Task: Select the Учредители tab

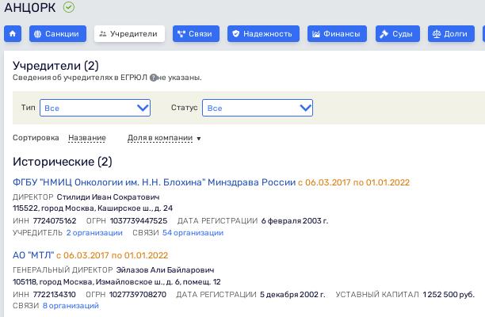Action: 129,34
